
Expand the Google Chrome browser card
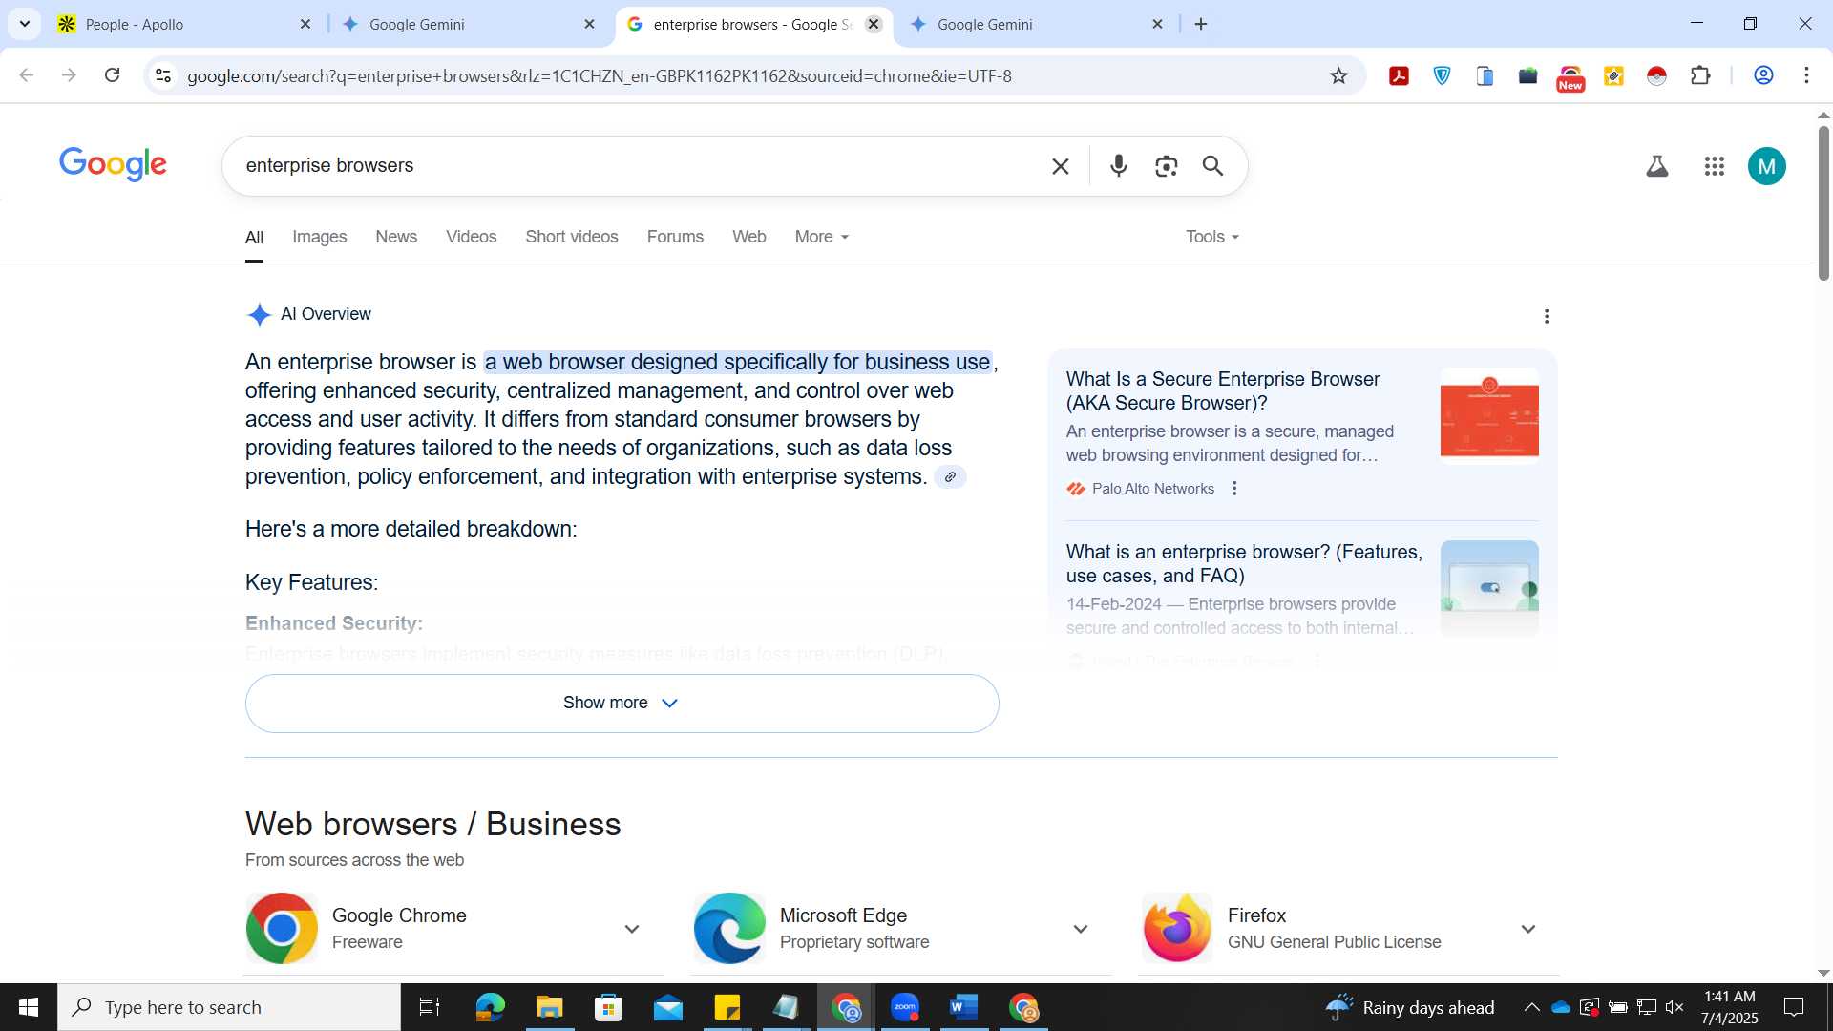[x=631, y=929]
